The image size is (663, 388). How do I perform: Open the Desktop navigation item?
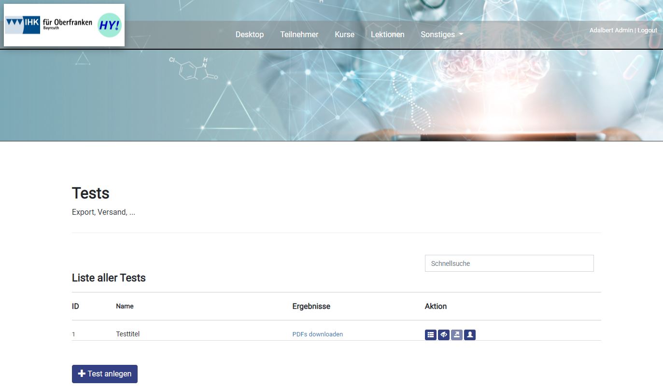point(250,35)
